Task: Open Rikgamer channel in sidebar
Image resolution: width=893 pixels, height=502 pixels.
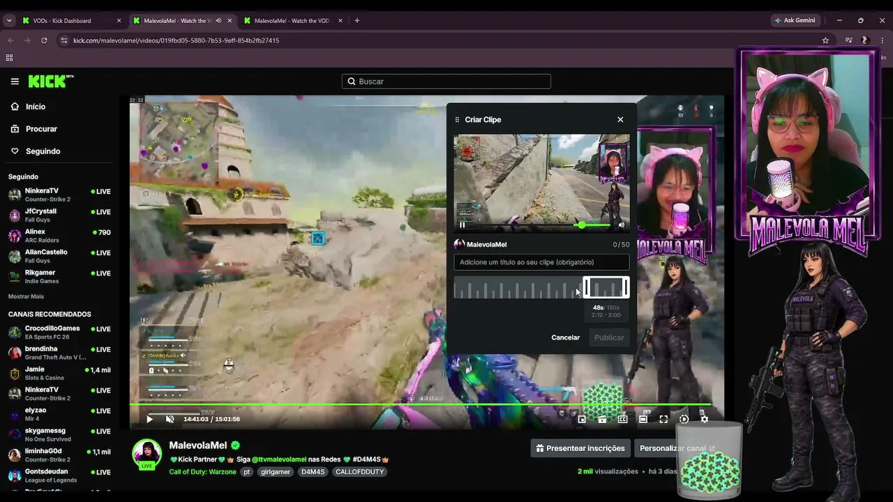Action: (59, 277)
